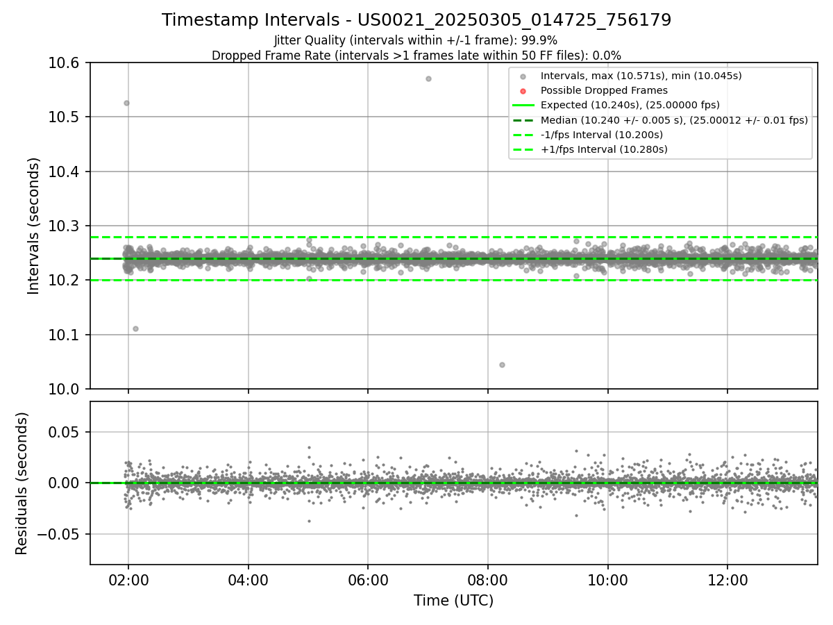Click the legend entry 'Intervals, max (10.571s), min (10.045s)'

coord(641,76)
